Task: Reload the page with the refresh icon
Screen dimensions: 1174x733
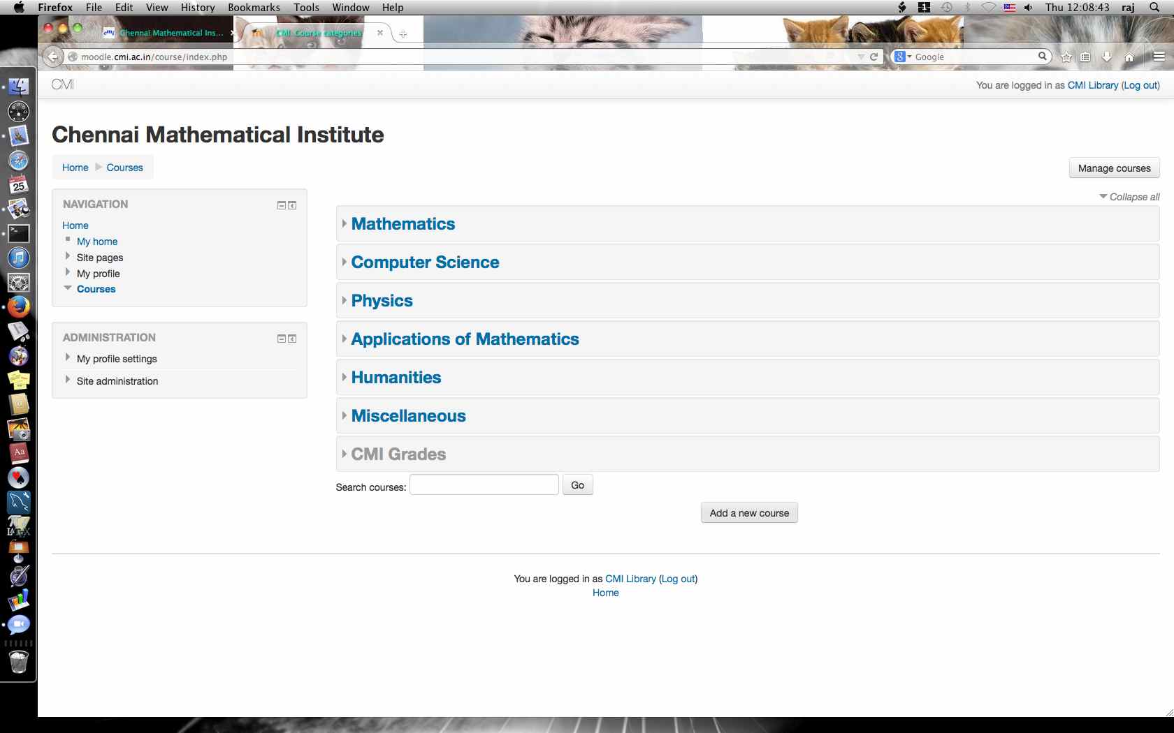Action: pyautogui.click(x=874, y=57)
